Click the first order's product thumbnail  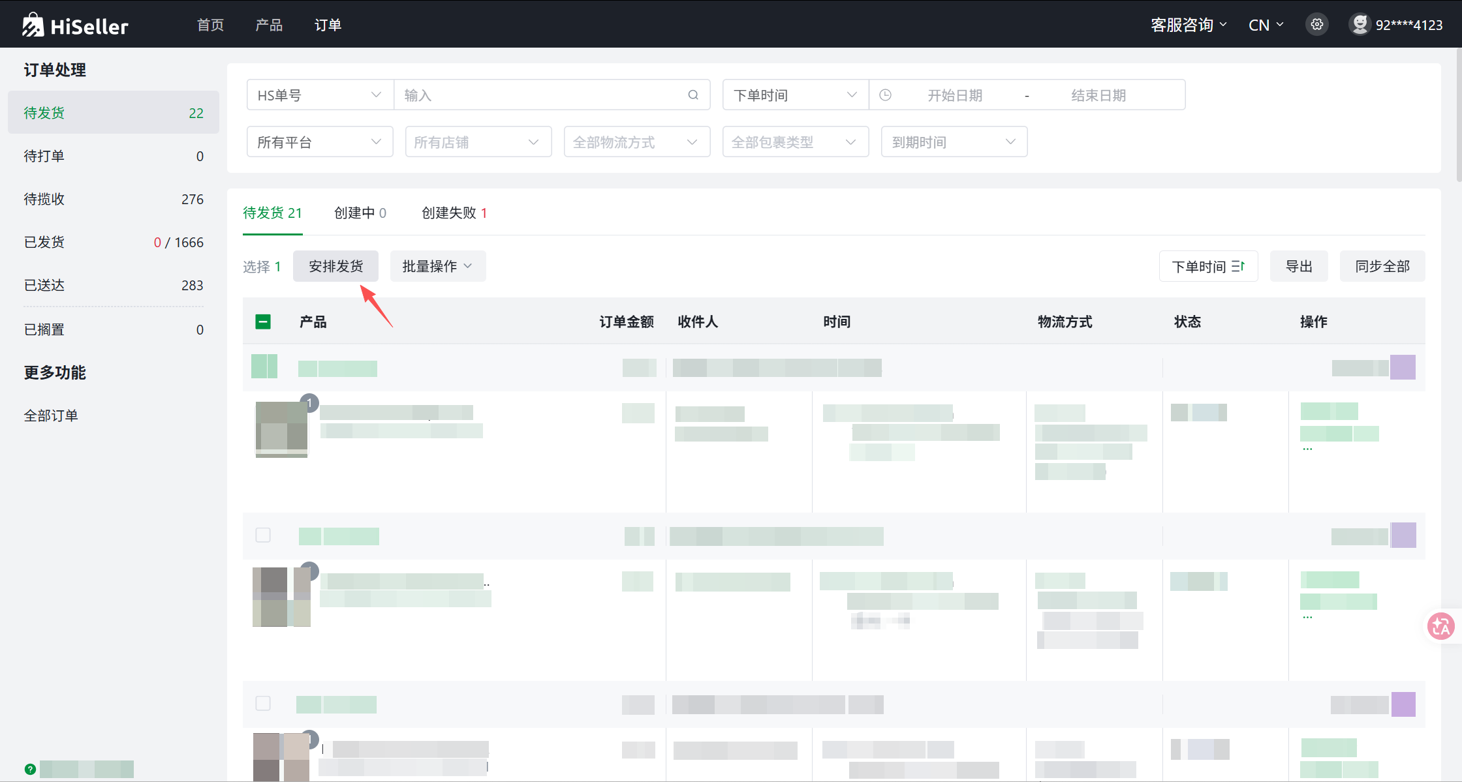281,429
